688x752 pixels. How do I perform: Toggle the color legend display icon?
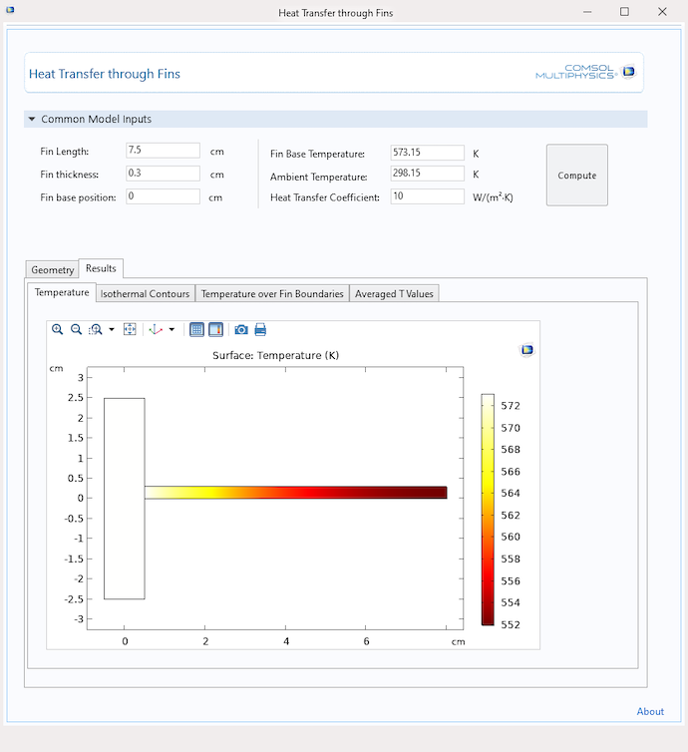[x=215, y=329]
